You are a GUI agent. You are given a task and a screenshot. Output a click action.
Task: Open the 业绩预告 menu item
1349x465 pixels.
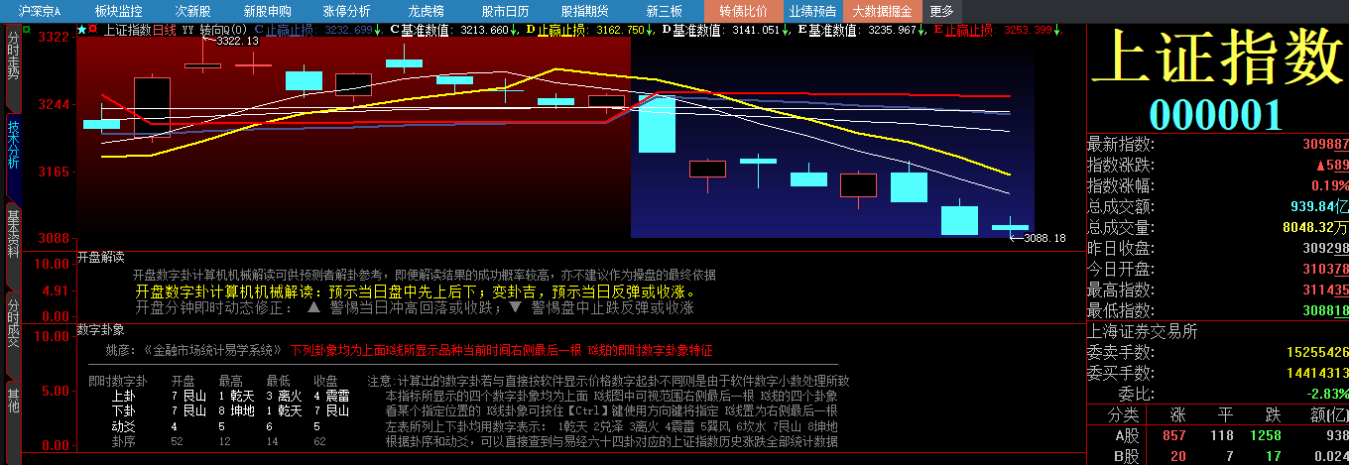pyautogui.click(x=812, y=11)
